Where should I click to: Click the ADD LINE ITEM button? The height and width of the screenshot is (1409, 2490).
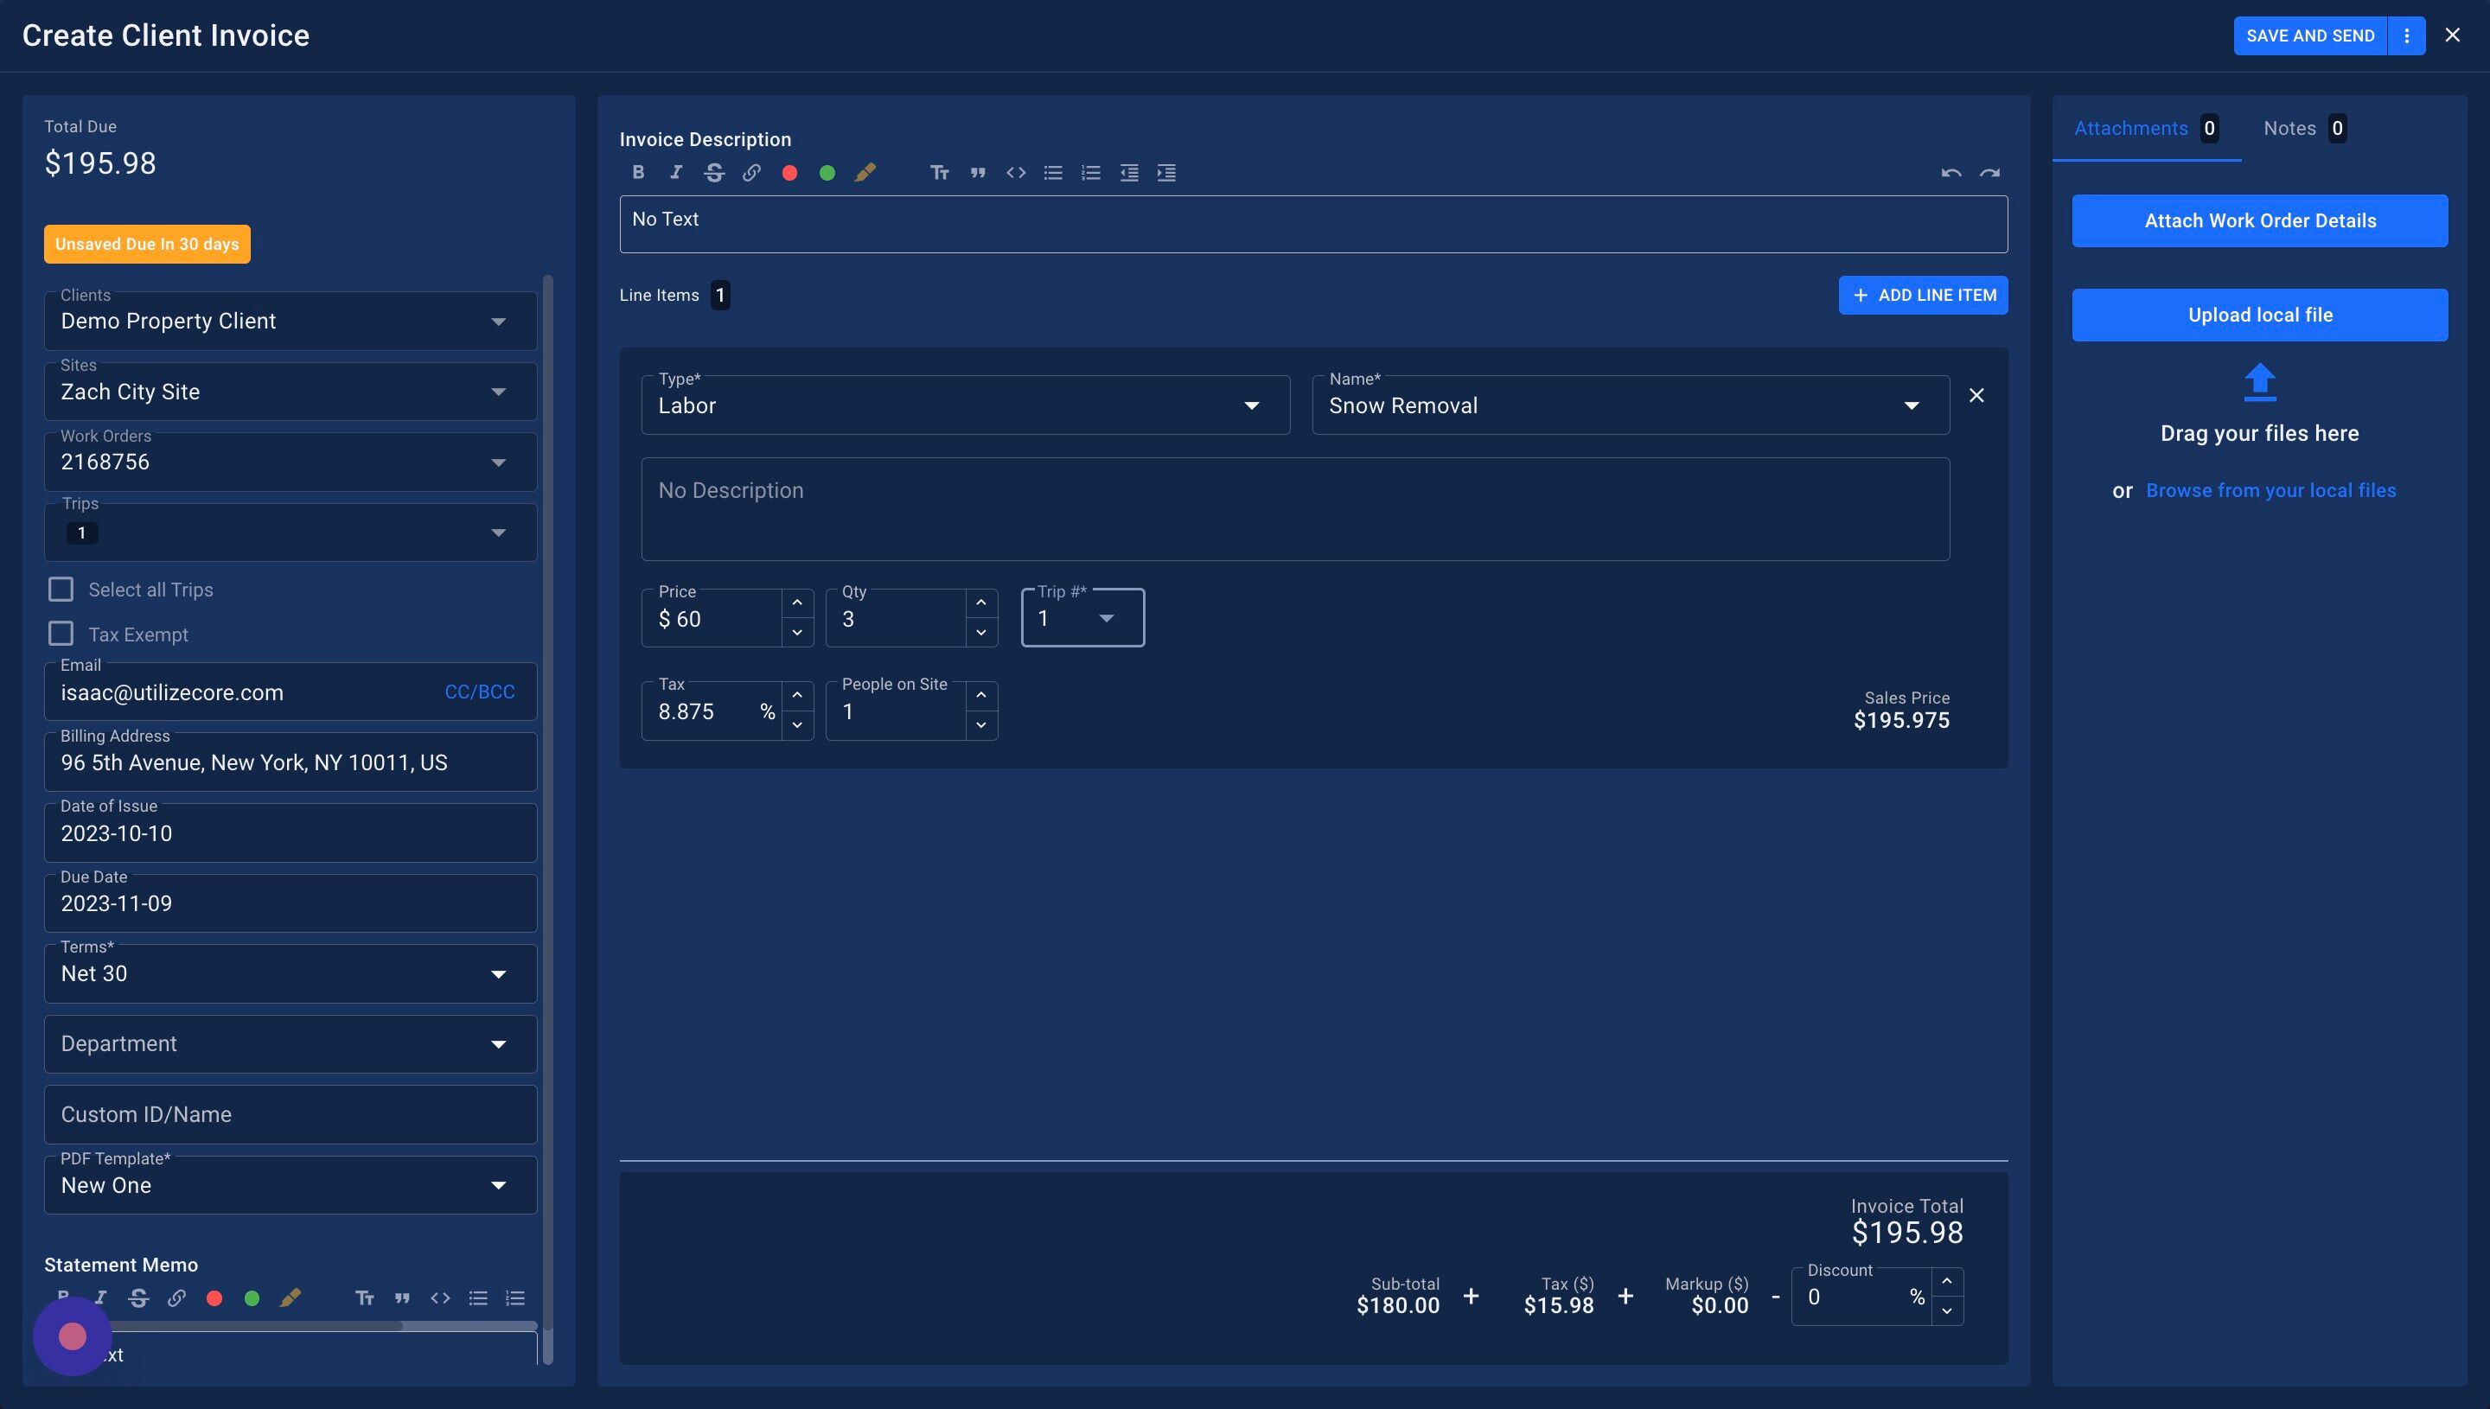1923,295
